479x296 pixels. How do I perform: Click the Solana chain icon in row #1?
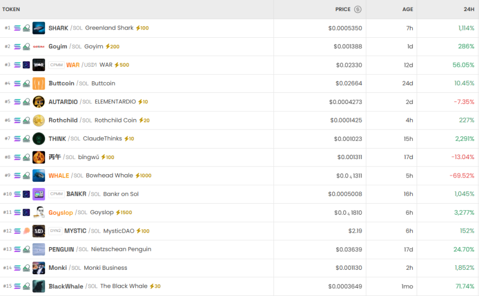click(17, 28)
